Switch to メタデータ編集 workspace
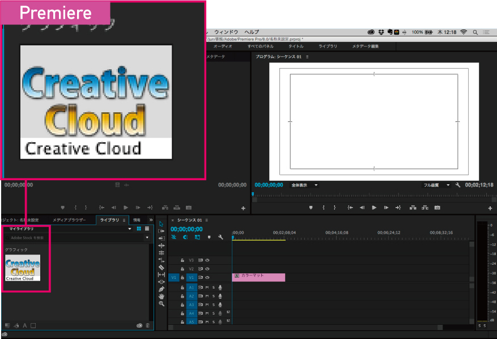497x339 pixels. (366, 46)
